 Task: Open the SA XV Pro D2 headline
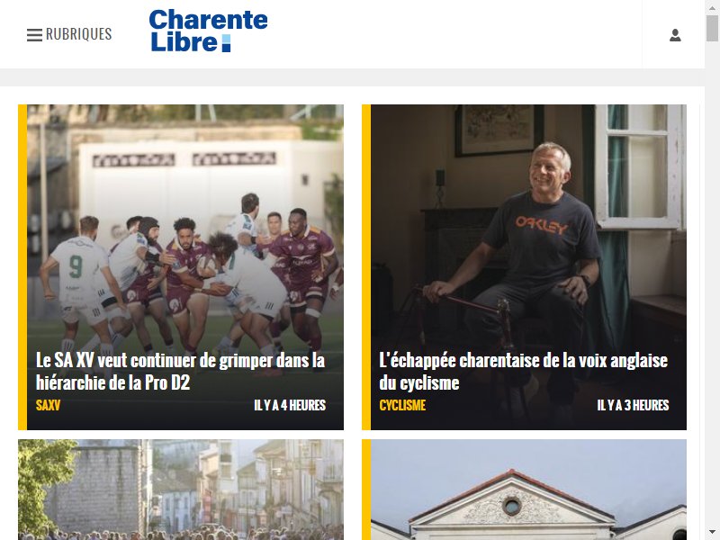pyautogui.click(x=181, y=371)
